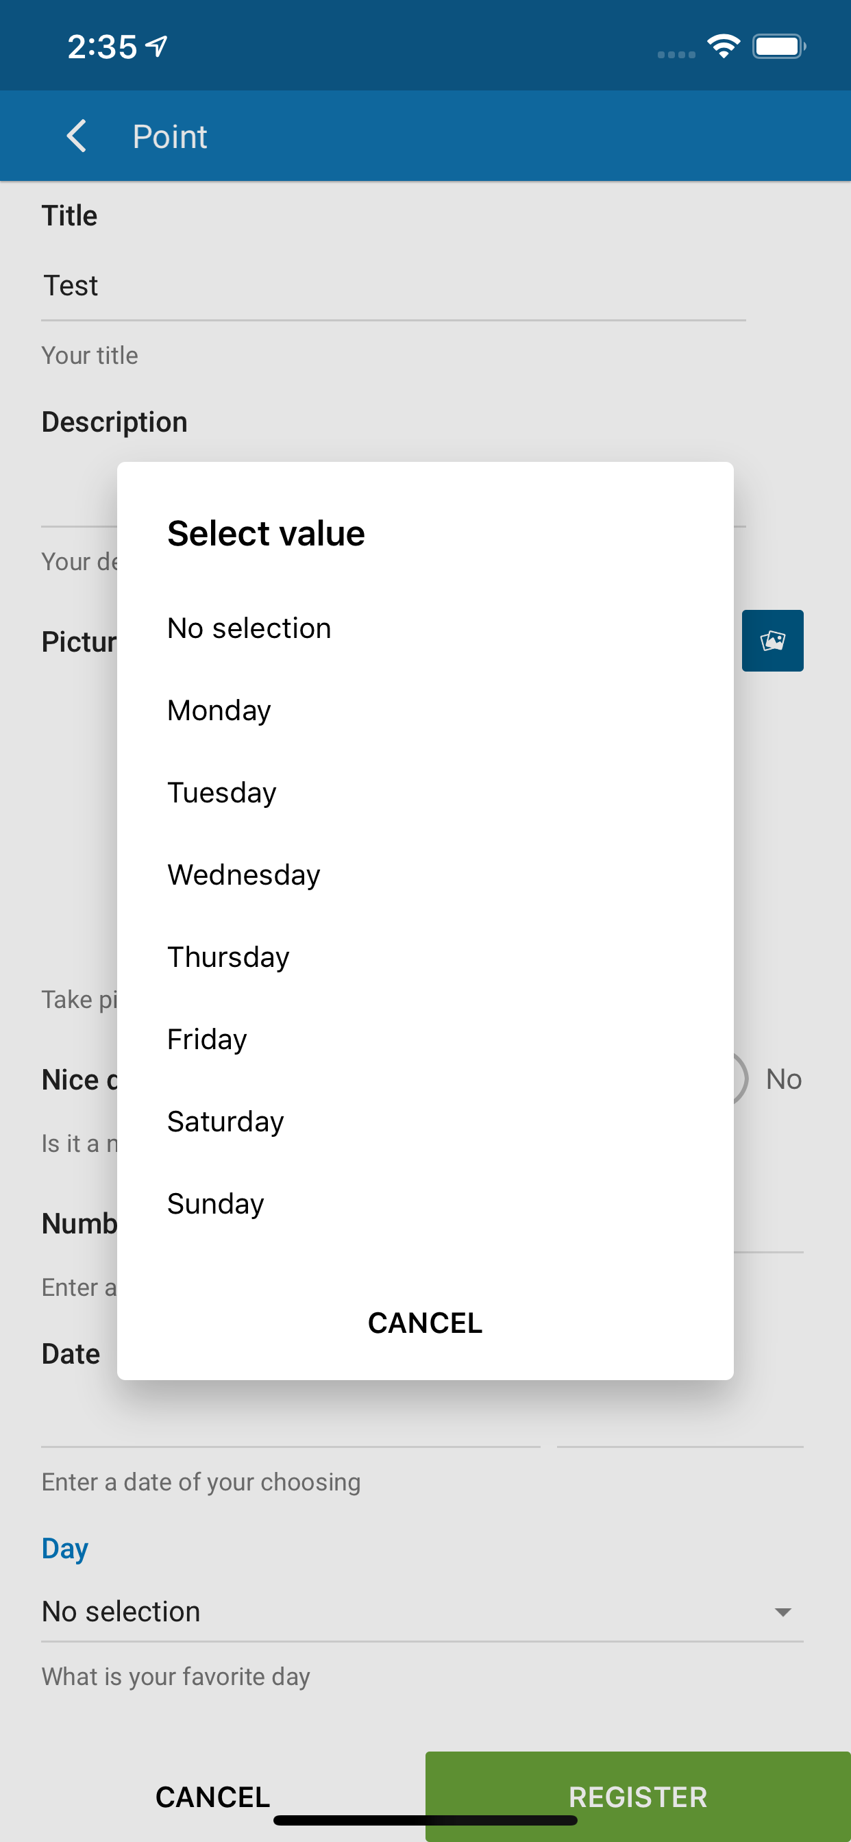Tap the Wi-Fi status icon
This screenshot has height=1842, width=851.
point(723,47)
